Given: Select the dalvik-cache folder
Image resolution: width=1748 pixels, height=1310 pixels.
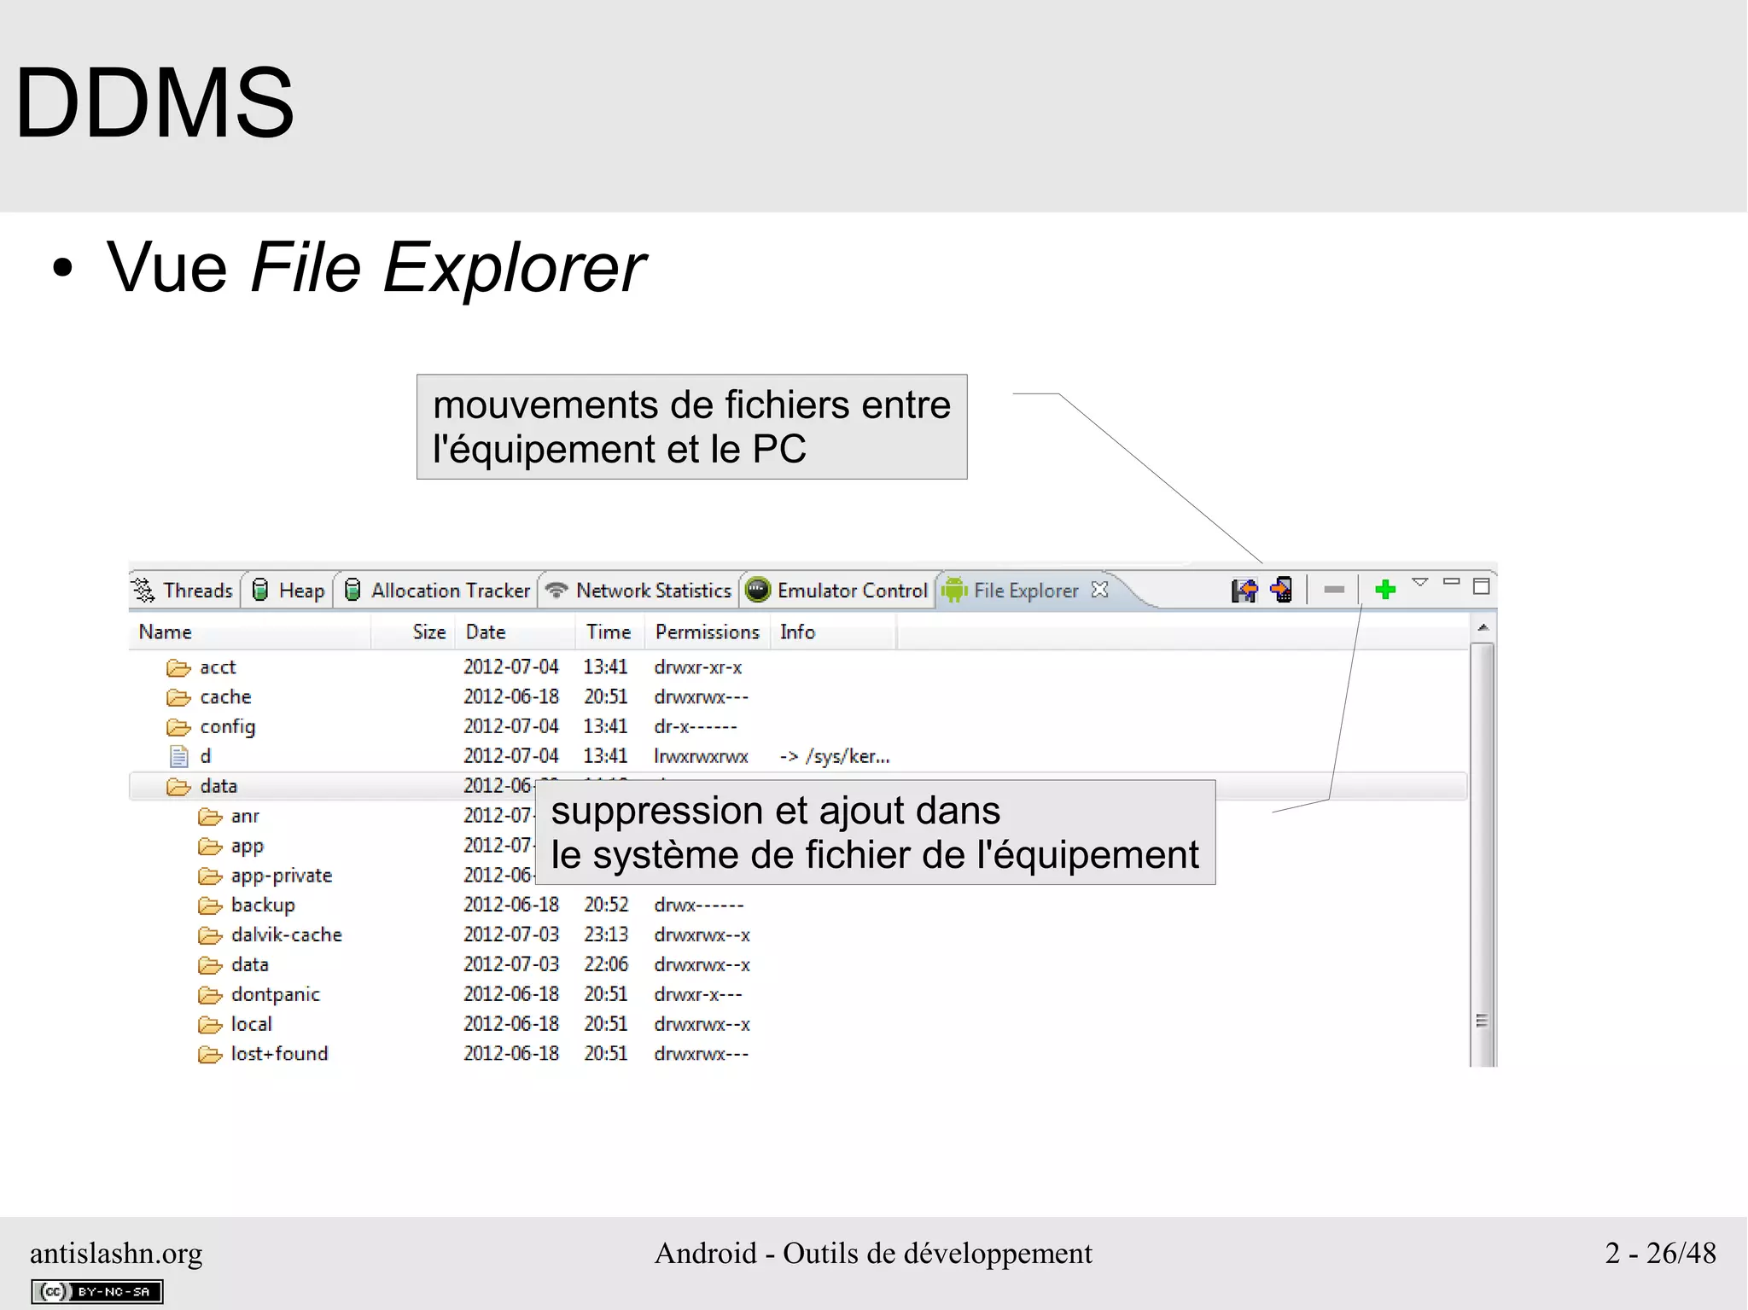Looking at the screenshot, I should tap(798, 935).
